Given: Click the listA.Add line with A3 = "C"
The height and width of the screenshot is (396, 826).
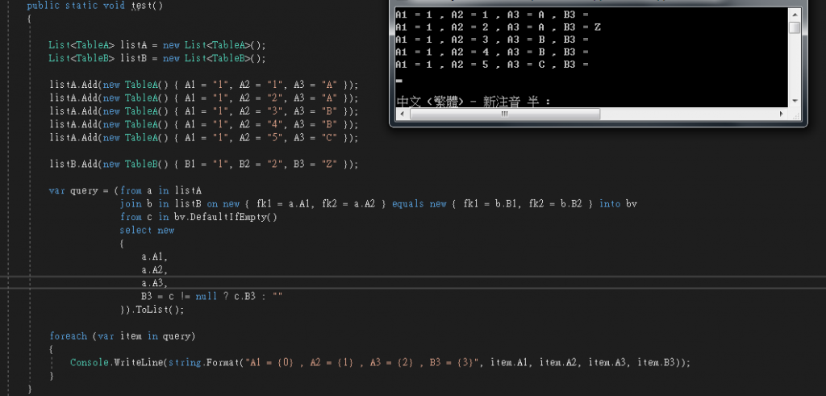Looking at the screenshot, I should pos(204,137).
